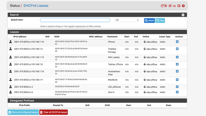
Task: Open related status graph icon
Action: click(175, 6)
